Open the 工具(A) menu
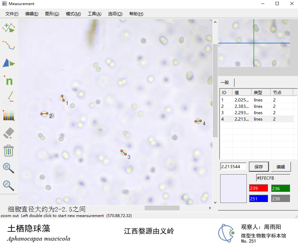 (94, 14)
